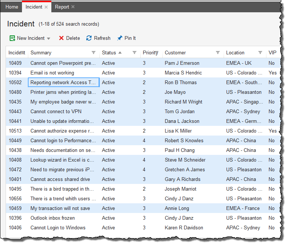Screen dimensions: 288x245
Task: Select 'My transaction will not save' summary
Action: point(60,209)
